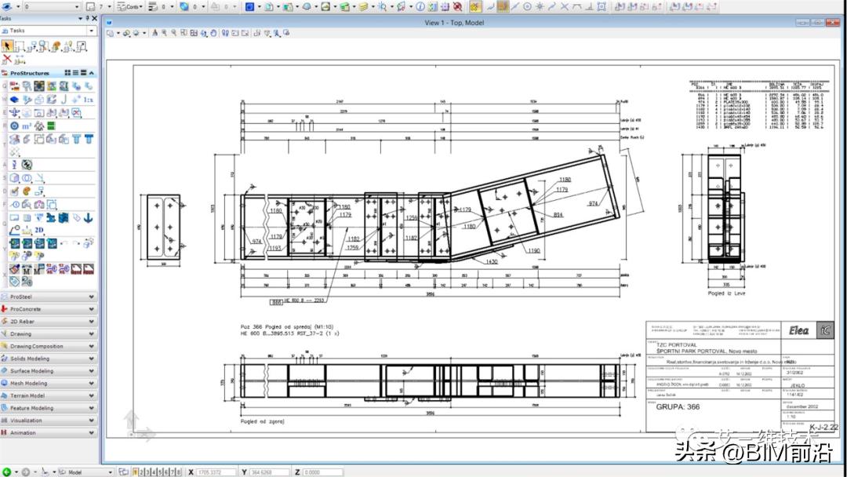Toggle view window 1 button

point(136,472)
